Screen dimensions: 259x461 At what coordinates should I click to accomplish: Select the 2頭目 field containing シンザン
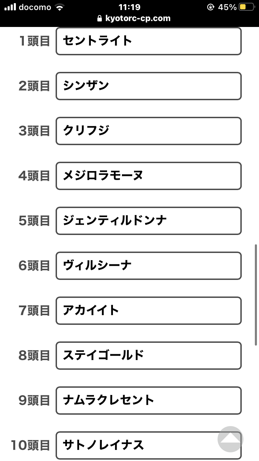(148, 86)
